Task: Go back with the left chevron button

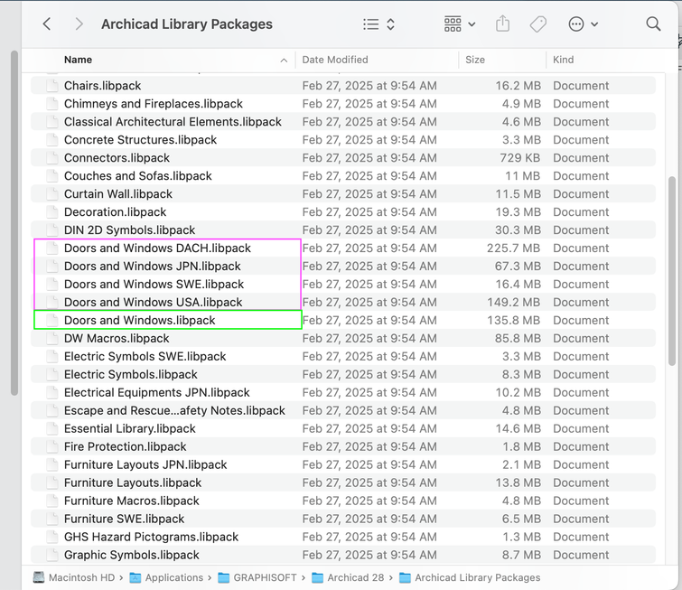Action: [47, 23]
